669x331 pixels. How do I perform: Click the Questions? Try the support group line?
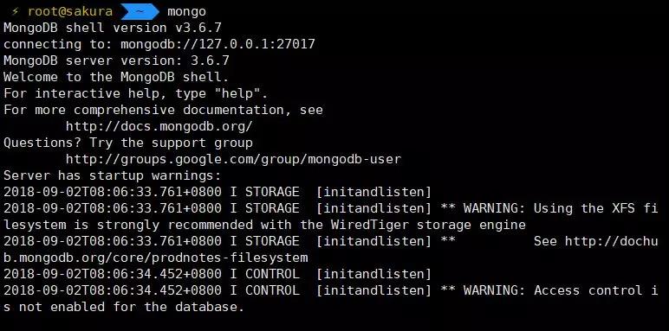click(x=128, y=143)
